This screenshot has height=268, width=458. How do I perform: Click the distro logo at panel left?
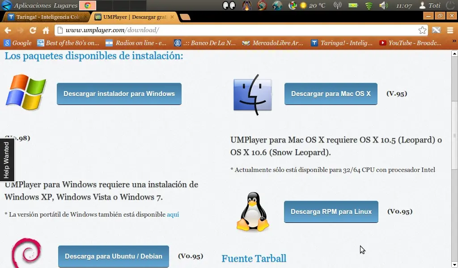6,5
